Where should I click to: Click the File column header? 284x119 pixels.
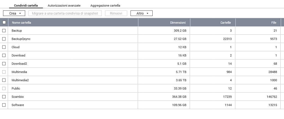274,23
